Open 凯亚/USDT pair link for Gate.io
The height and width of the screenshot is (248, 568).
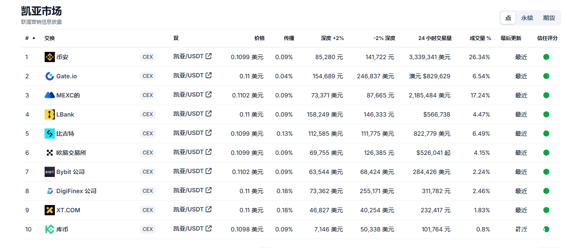[x=188, y=76]
